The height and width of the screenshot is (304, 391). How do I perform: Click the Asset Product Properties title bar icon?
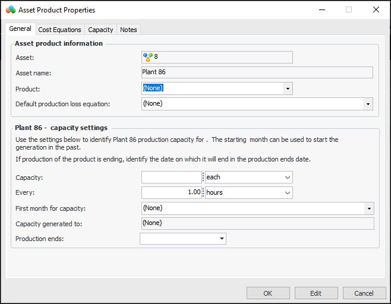click(x=11, y=10)
